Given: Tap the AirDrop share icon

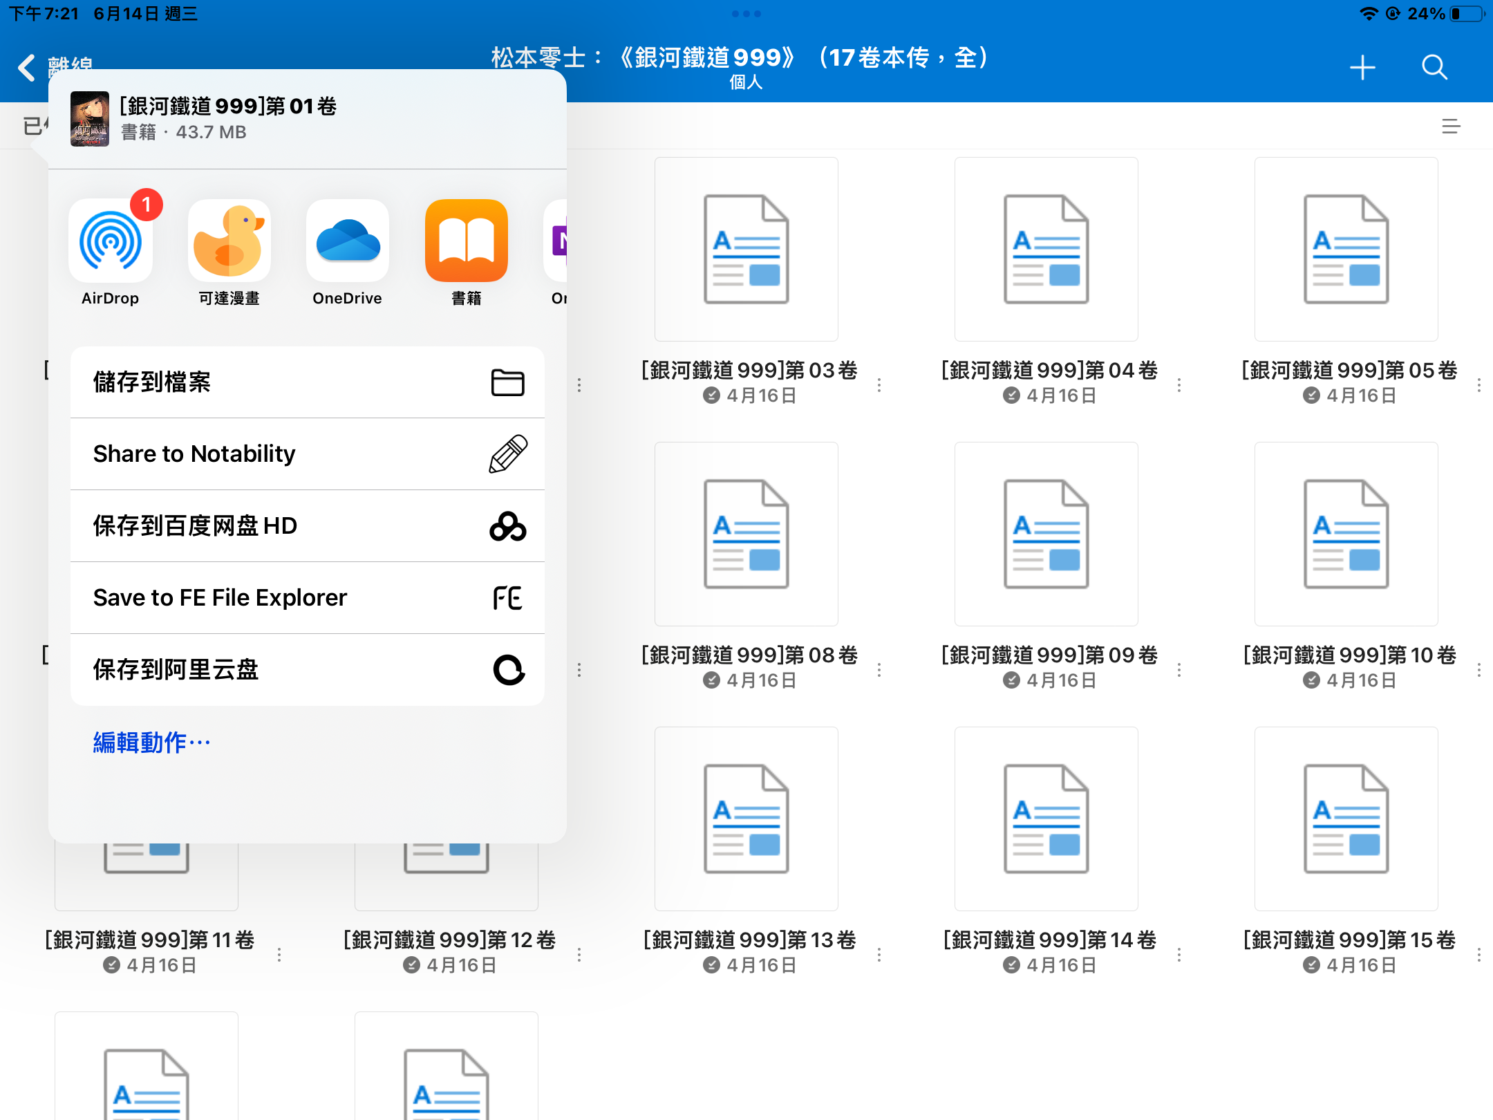Looking at the screenshot, I should click(111, 241).
